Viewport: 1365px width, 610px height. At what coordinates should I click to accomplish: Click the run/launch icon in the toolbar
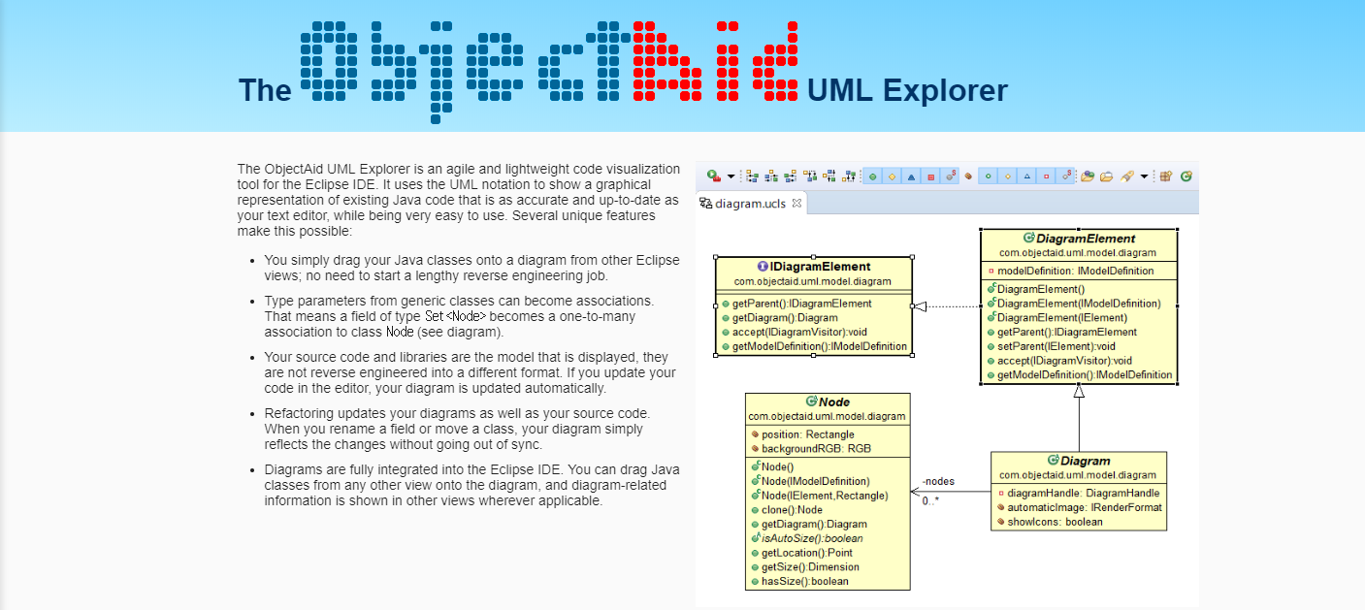point(713,176)
